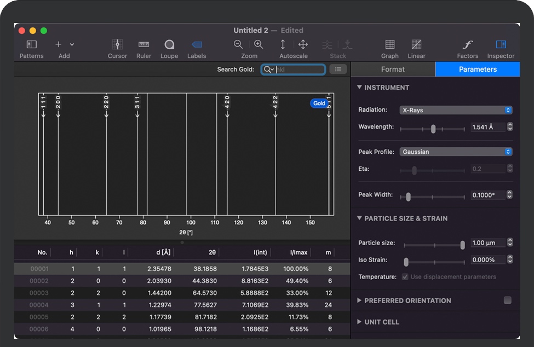534x347 pixels.
Task: Activate the Cursor tool
Action: 117,45
